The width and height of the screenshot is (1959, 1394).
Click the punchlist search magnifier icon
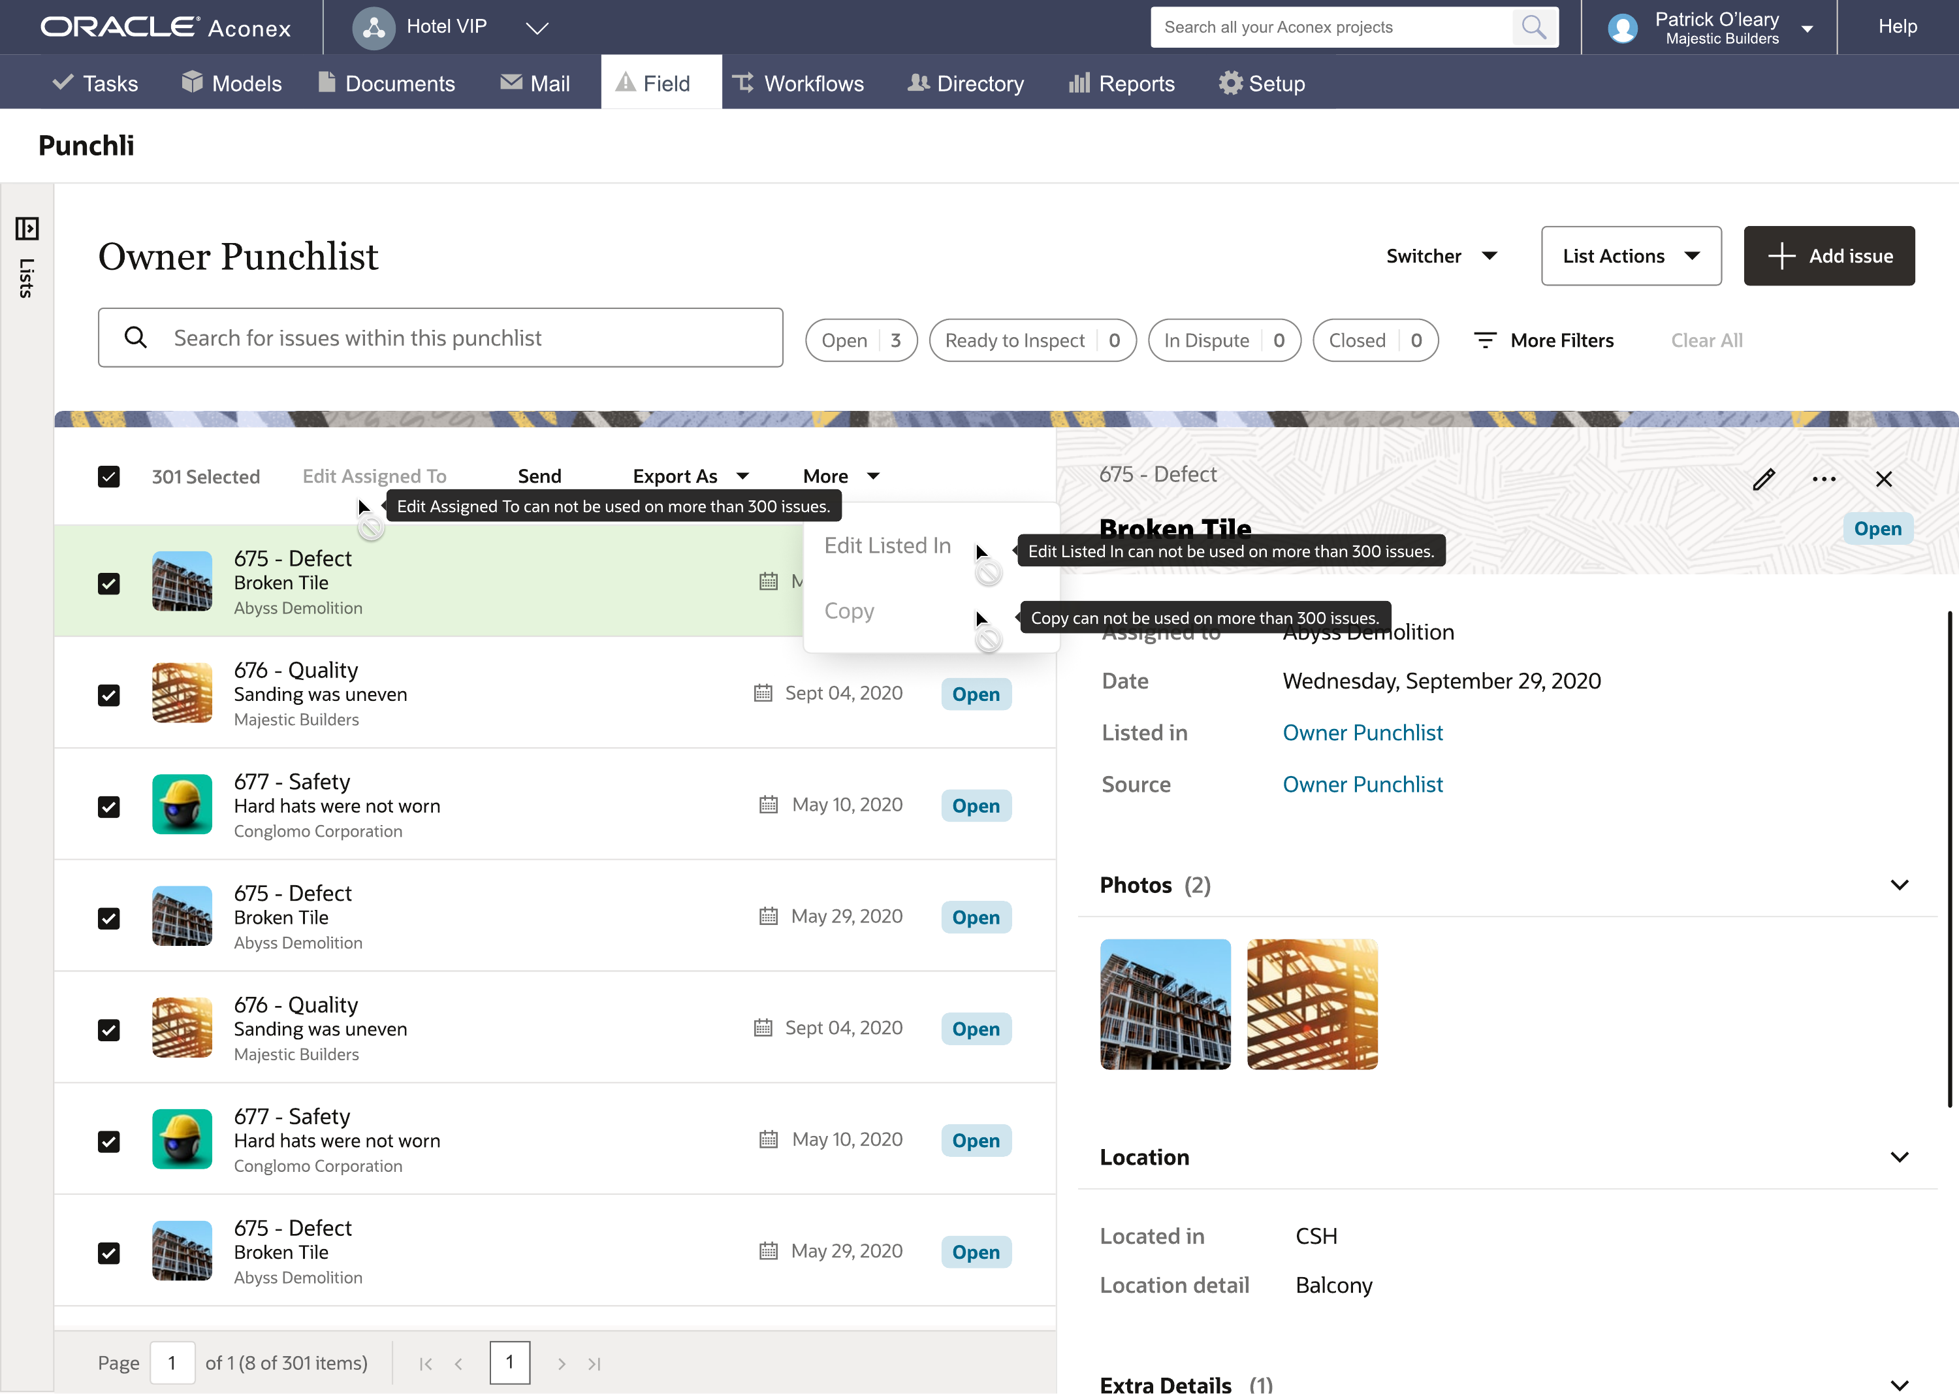point(136,337)
